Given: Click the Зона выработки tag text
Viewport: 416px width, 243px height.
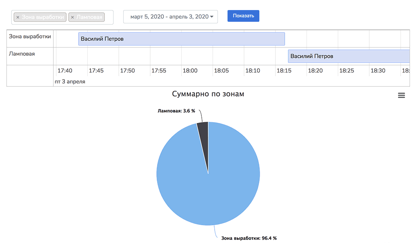Looking at the screenshot, I should point(43,17).
